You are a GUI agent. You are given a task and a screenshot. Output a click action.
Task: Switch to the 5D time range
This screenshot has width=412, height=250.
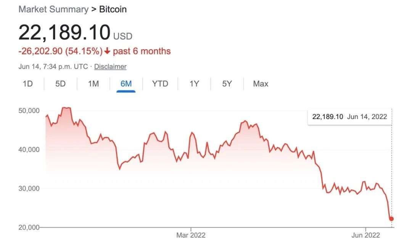[60, 84]
